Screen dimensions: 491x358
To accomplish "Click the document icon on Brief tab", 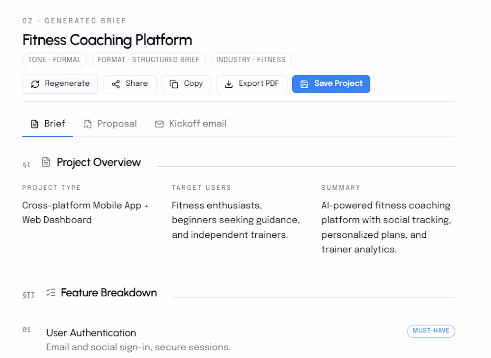I will (34, 124).
